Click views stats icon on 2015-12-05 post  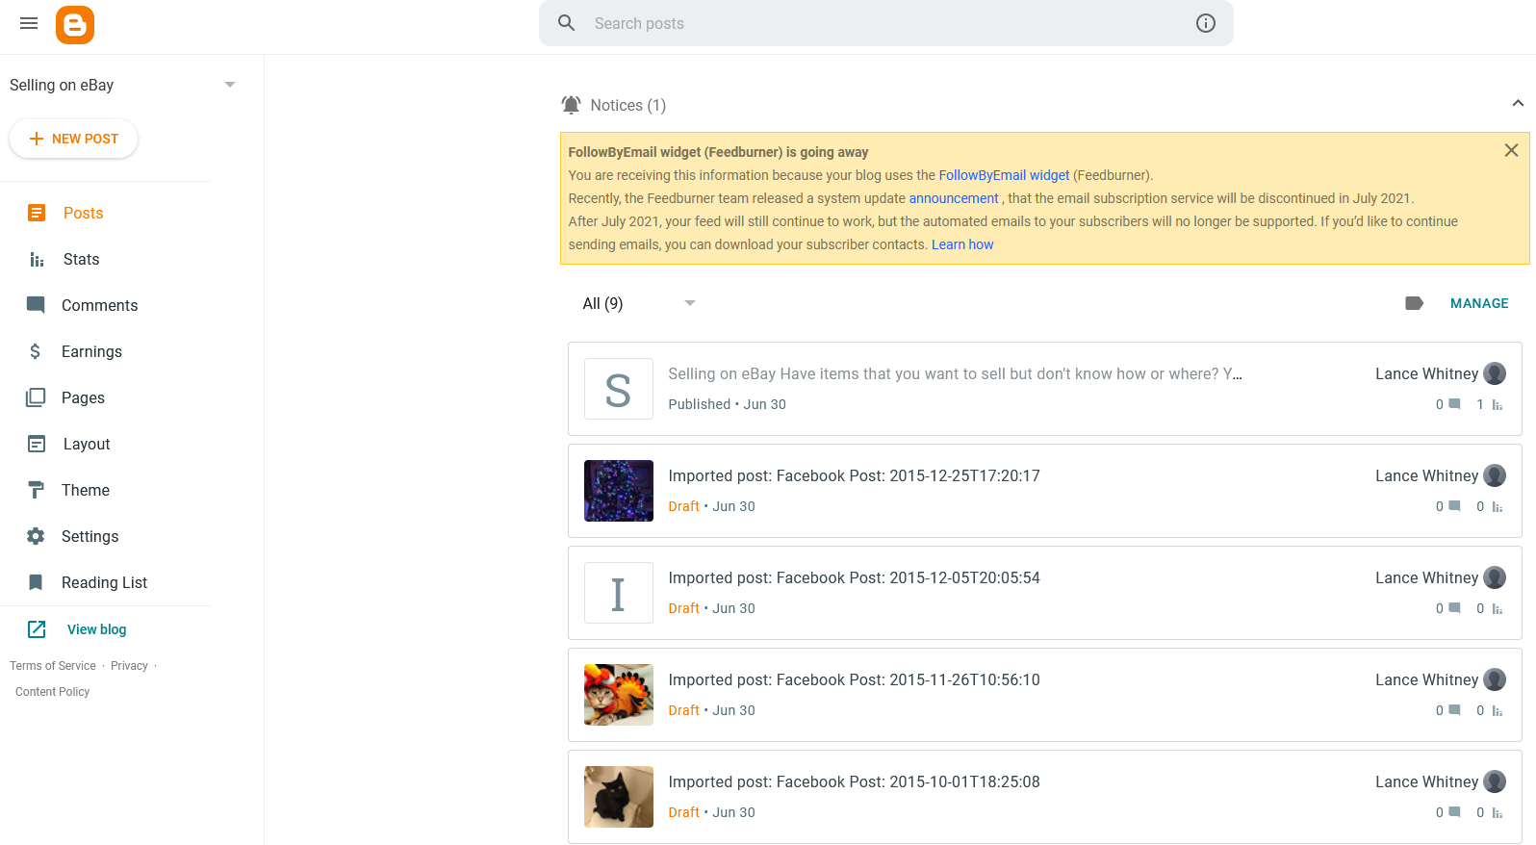click(x=1498, y=608)
